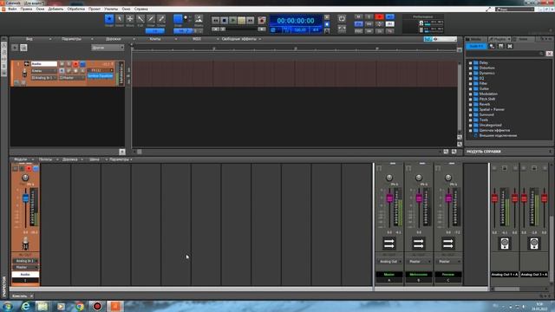
Task: Select Sonitus Equalizer effect in FX bin
Action: click(101, 75)
